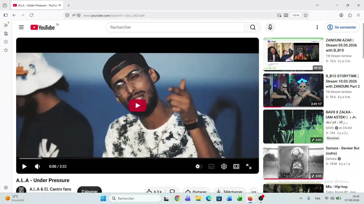Open the FRA keyboard language switcher
The width and height of the screenshot is (364, 204).
coord(318,198)
